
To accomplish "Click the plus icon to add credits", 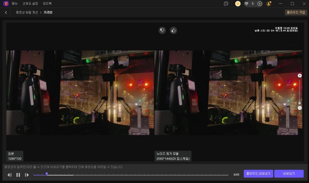I will pyautogui.click(x=260, y=3).
